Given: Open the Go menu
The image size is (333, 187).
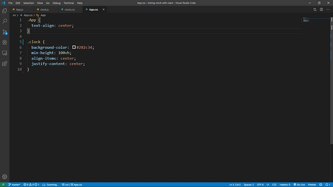Looking at the screenshot, I should [x=47, y=3].
